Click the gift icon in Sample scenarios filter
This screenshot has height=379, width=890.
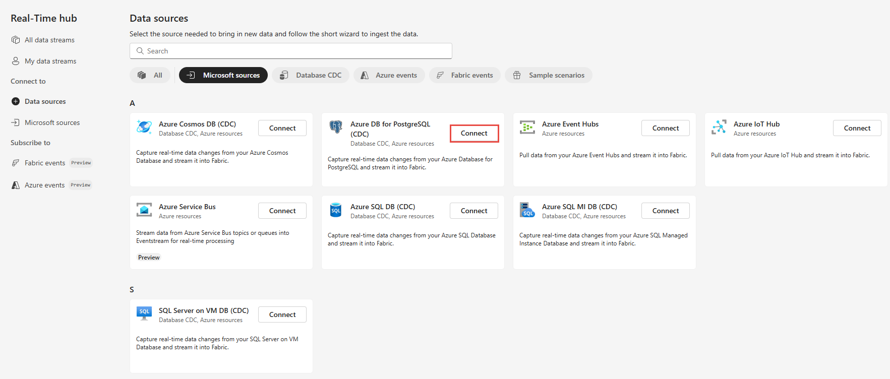pyautogui.click(x=517, y=75)
